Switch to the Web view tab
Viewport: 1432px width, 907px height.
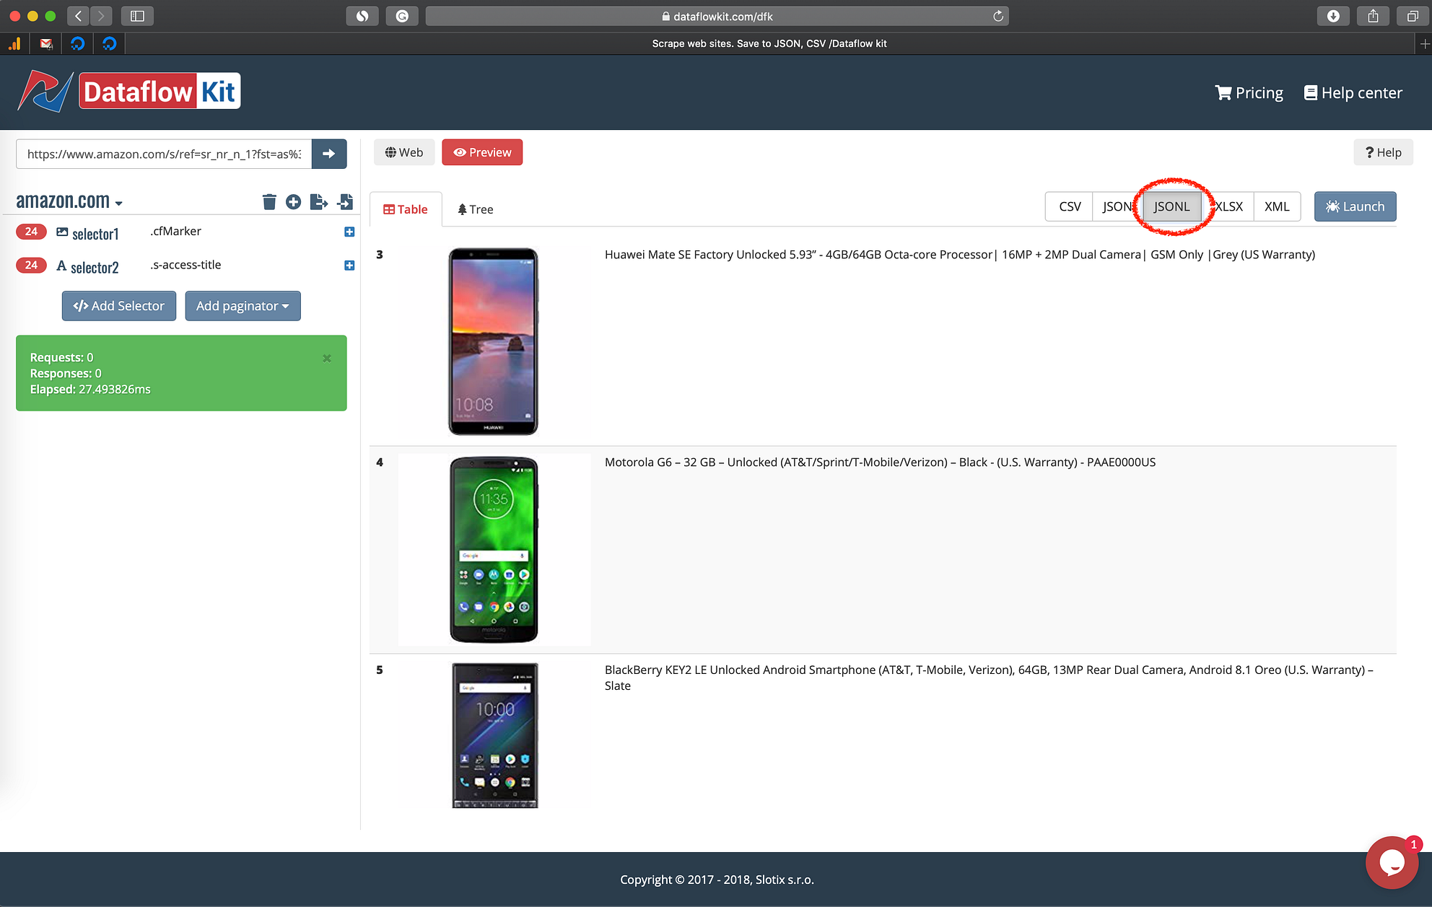point(404,152)
